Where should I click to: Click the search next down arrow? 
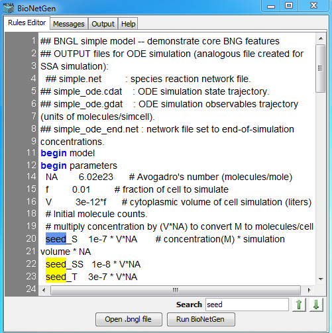click(316, 305)
